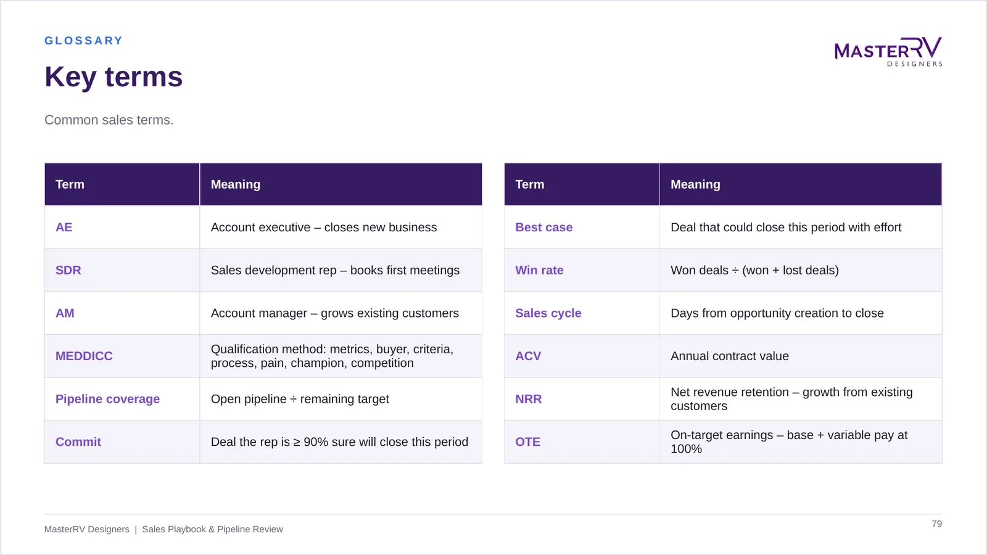Click 'Account executive – closes new business'
This screenshot has height=555, width=987.
(324, 228)
